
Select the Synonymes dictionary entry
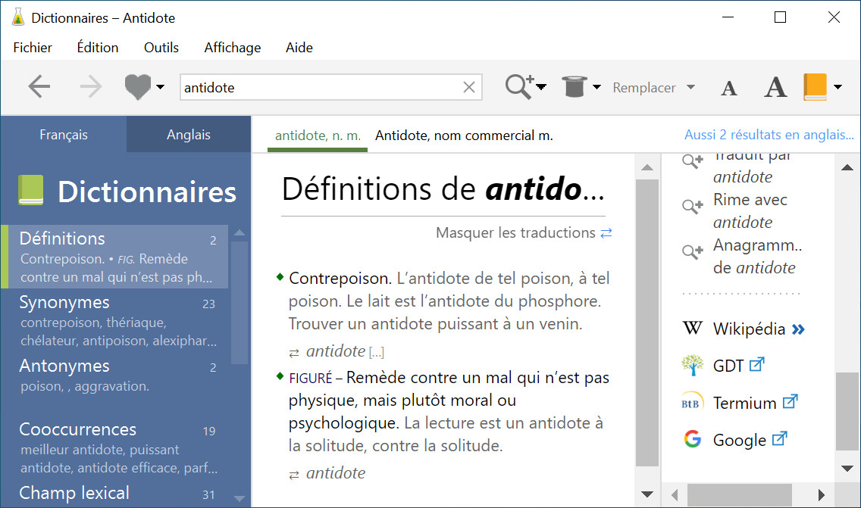114,320
